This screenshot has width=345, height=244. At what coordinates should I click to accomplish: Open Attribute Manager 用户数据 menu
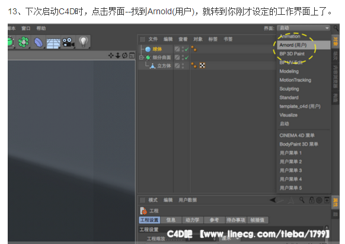(187, 200)
